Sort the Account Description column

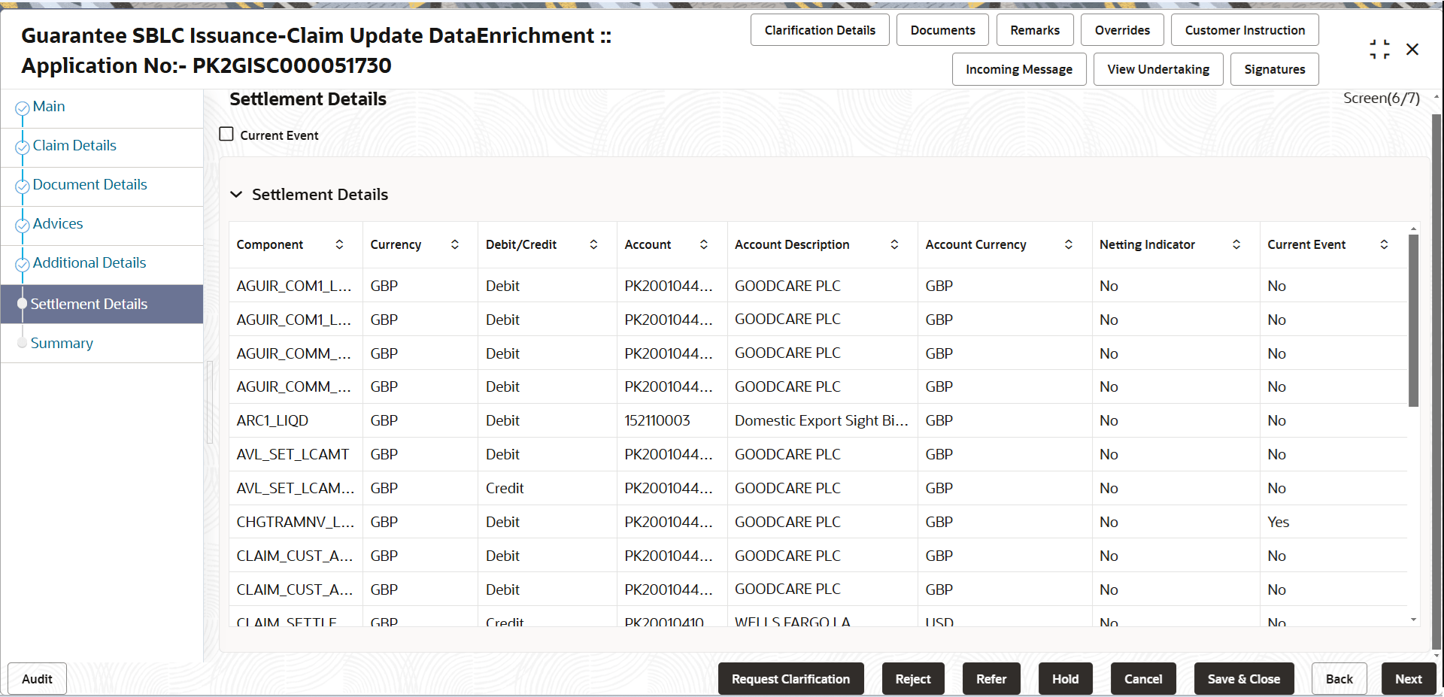[x=895, y=244]
